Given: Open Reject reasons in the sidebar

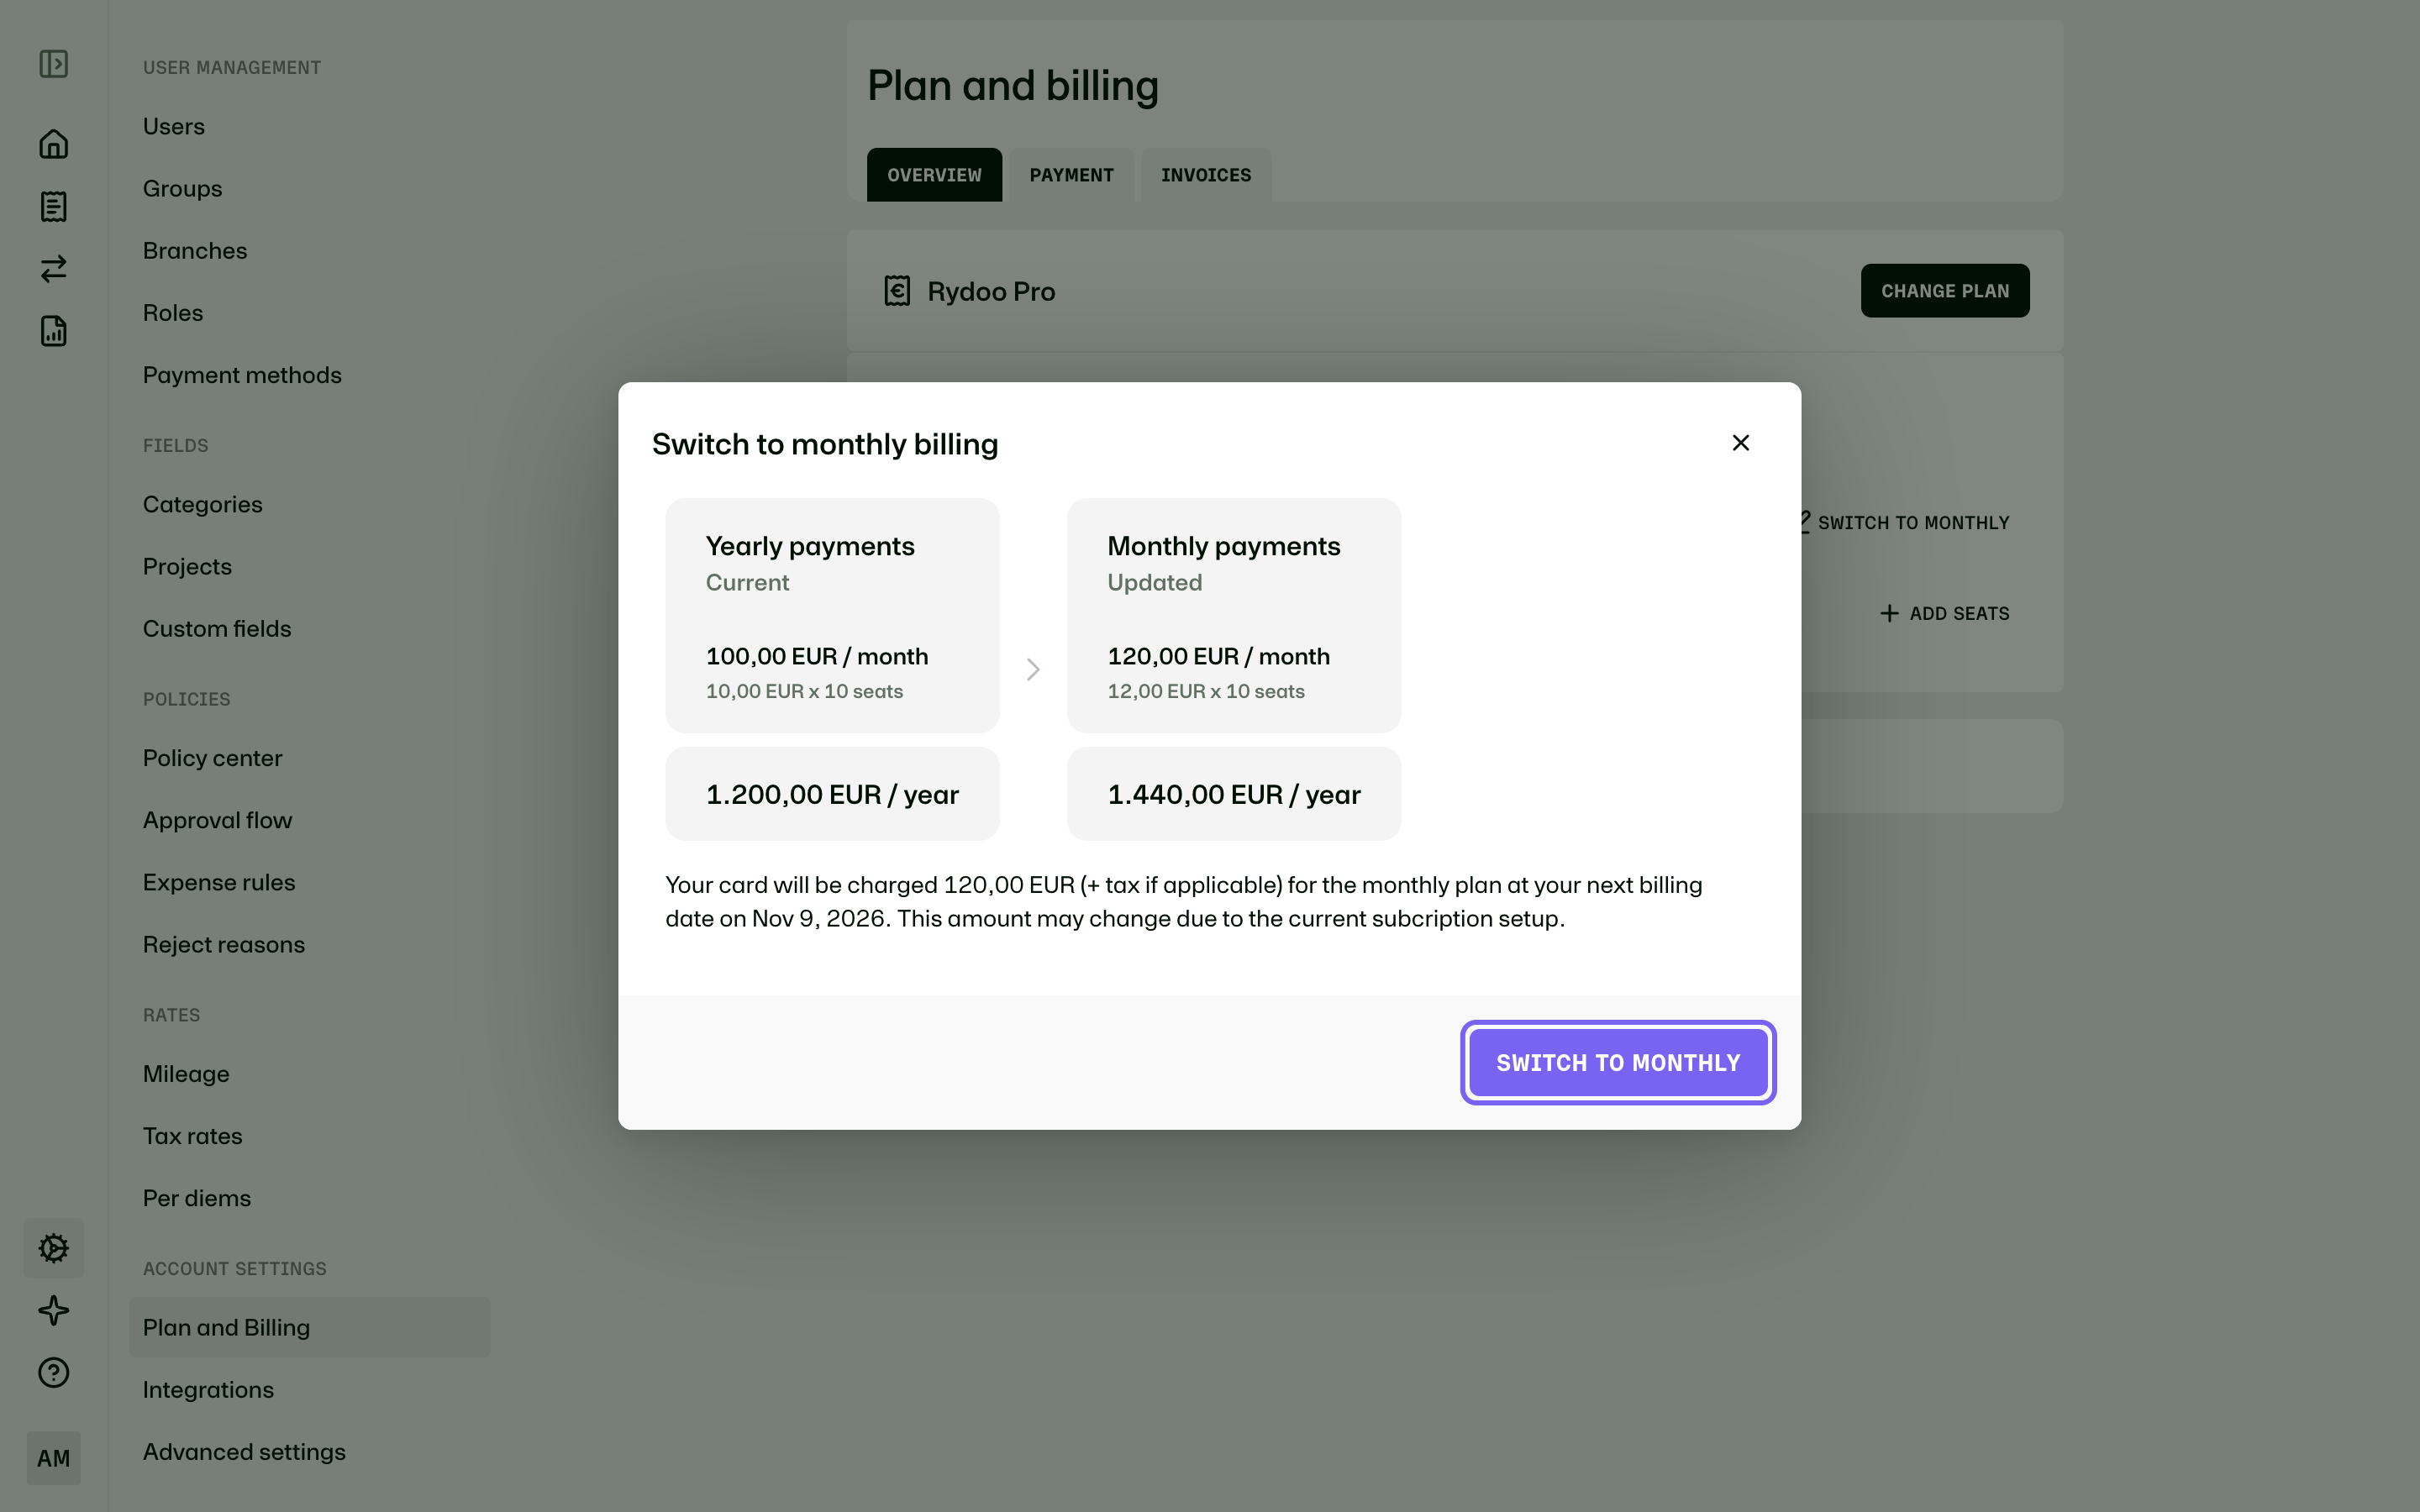Looking at the screenshot, I should [x=224, y=944].
